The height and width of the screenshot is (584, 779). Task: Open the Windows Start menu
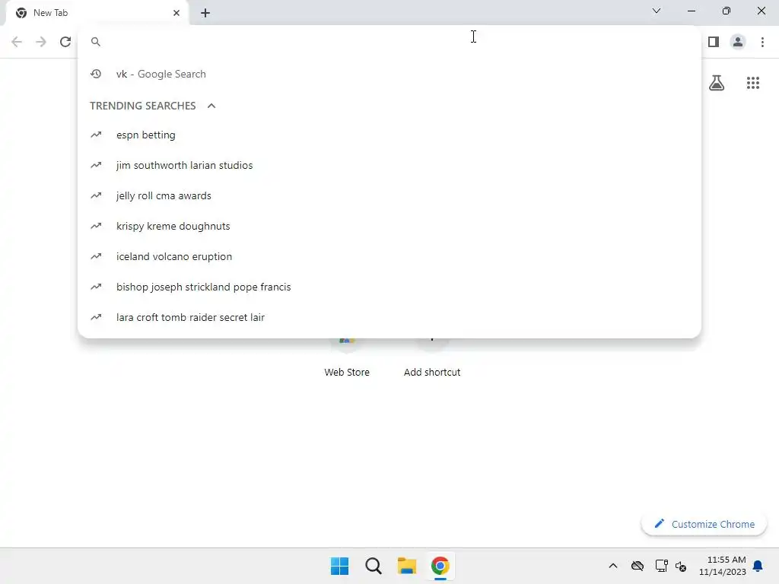click(340, 566)
